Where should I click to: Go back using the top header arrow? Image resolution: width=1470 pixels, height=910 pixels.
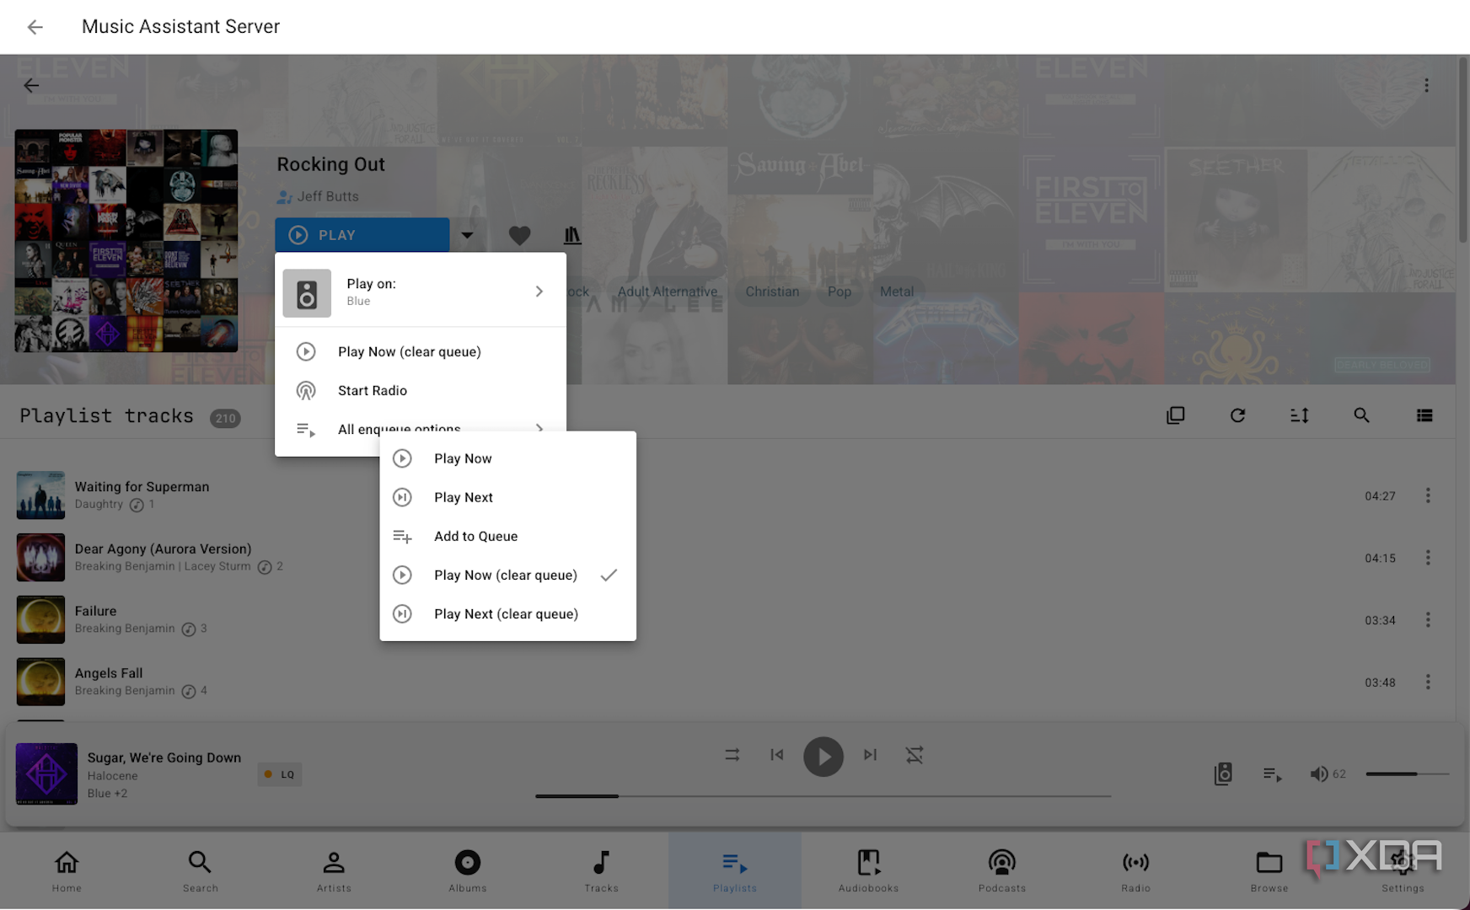[35, 27]
